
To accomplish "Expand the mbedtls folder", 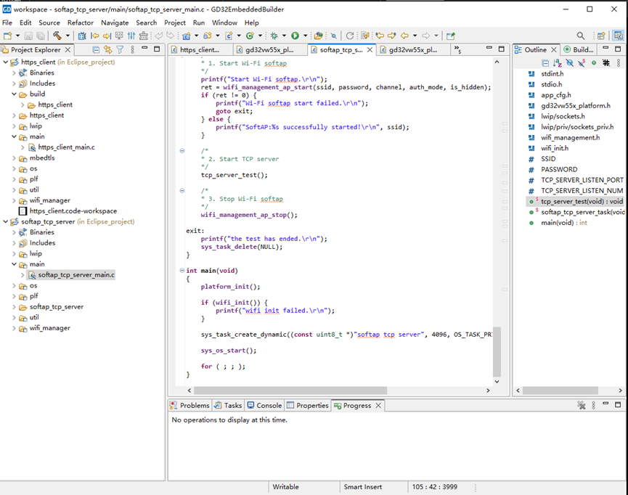I will click(14, 157).
